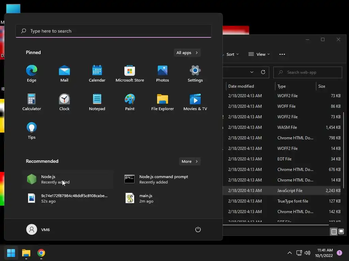The height and width of the screenshot is (261, 349).
Task: Open the All apps list
Action: tap(187, 53)
